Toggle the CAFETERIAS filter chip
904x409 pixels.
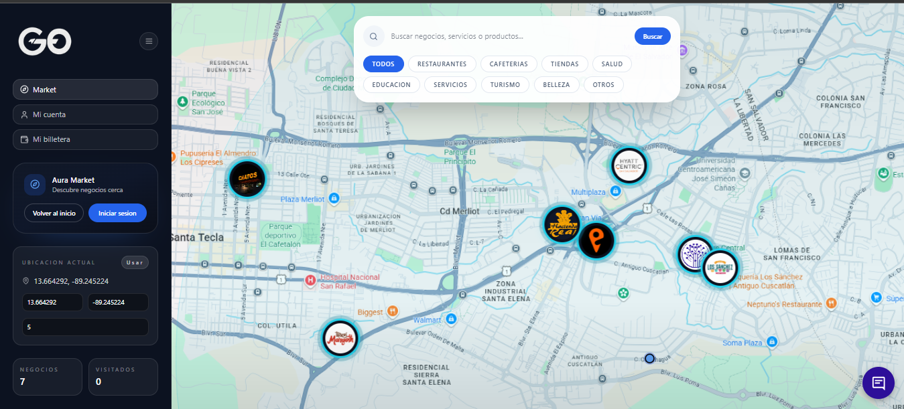click(509, 64)
